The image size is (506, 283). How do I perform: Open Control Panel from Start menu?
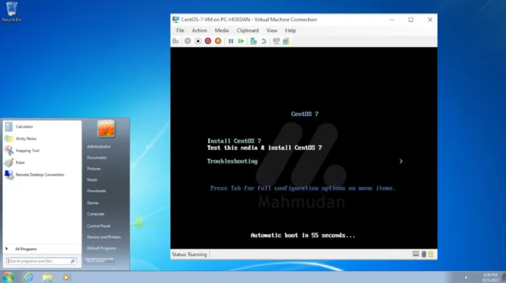click(98, 226)
